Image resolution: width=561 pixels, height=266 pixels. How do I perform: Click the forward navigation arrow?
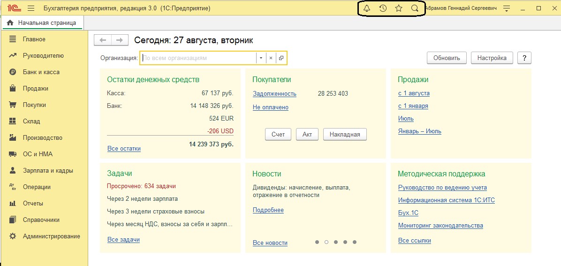pyautogui.click(x=120, y=40)
